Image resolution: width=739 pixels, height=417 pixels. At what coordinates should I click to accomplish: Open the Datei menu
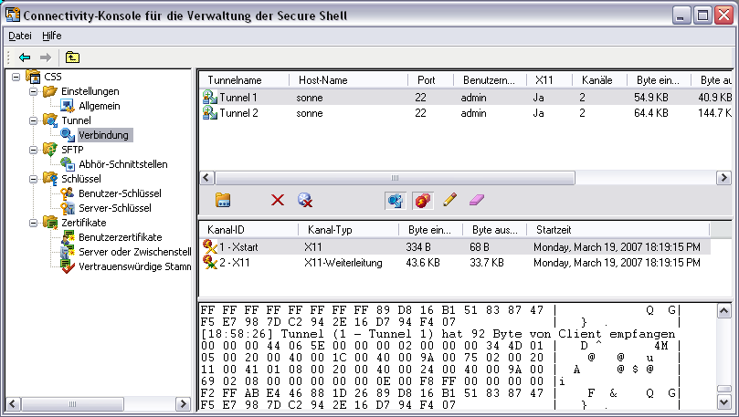(x=19, y=36)
